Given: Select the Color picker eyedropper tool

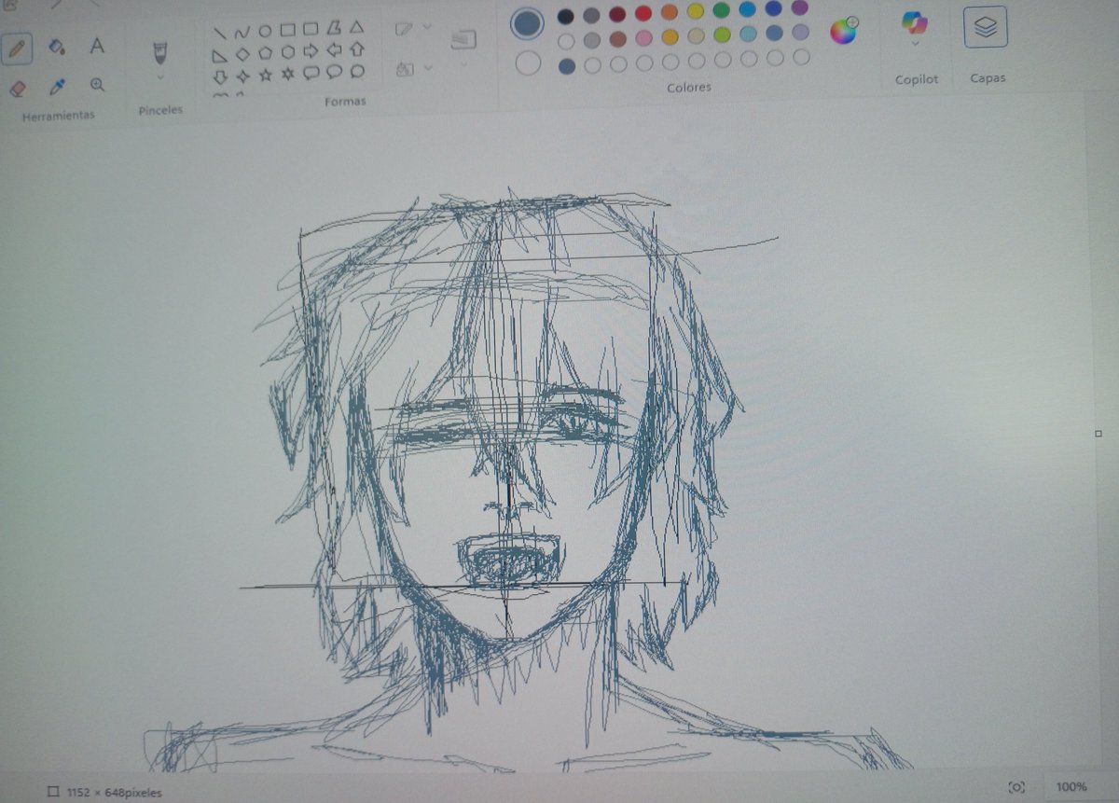Looking at the screenshot, I should click(x=57, y=87).
